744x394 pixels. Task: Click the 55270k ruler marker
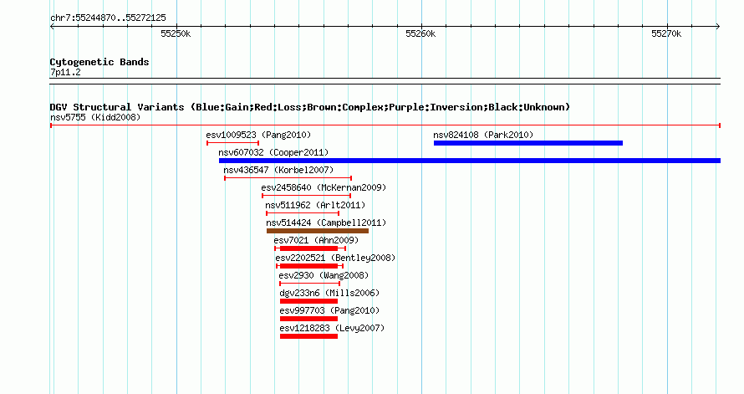pyautogui.click(x=666, y=33)
